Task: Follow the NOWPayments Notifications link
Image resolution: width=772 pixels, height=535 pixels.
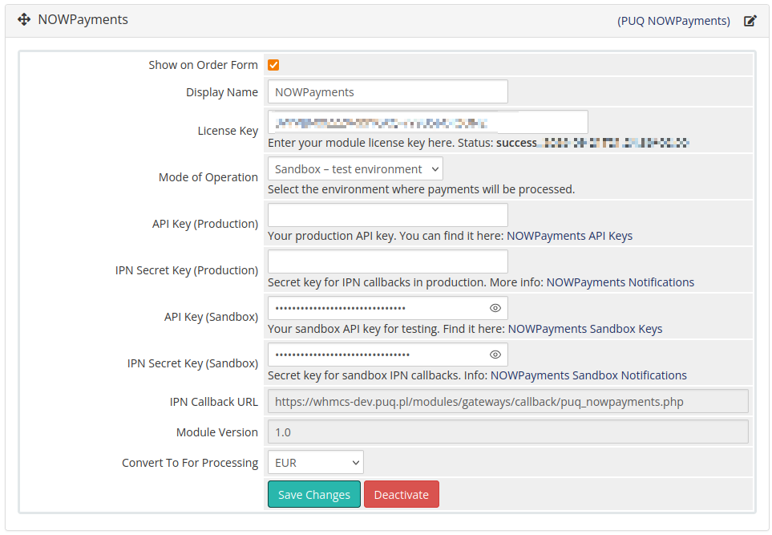Action: [620, 282]
